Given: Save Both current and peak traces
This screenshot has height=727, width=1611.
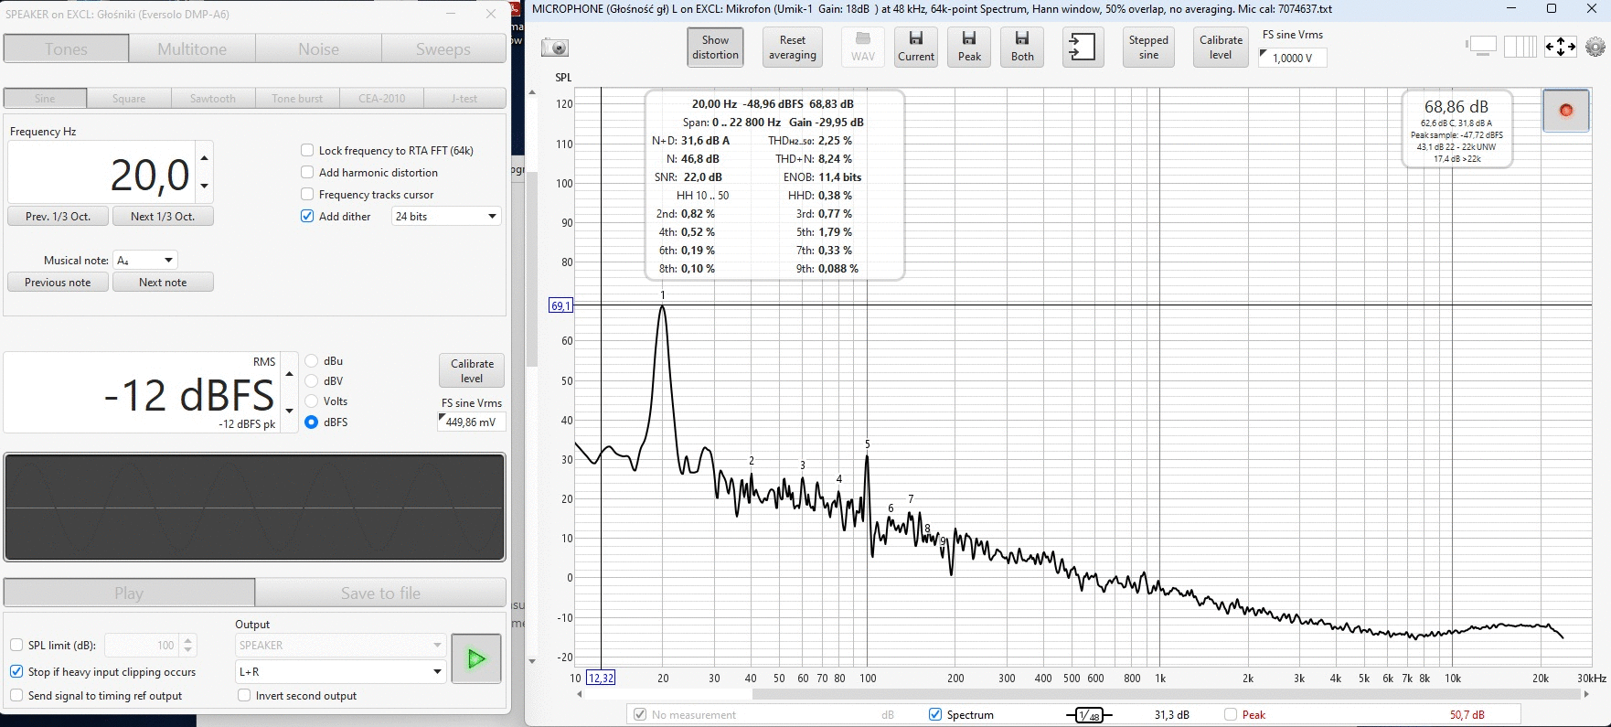Looking at the screenshot, I should tap(1022, 47).
